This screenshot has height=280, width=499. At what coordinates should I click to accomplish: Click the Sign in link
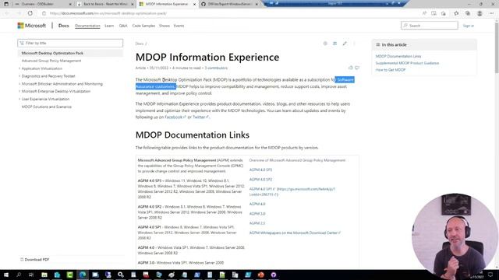(469, 26)
